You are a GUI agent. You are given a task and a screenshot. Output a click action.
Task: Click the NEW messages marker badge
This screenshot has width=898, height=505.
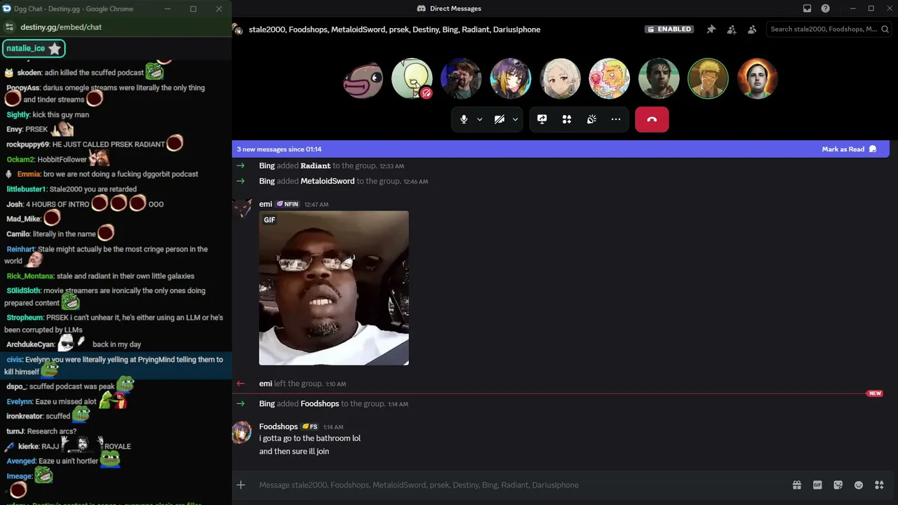pos(875,393)
